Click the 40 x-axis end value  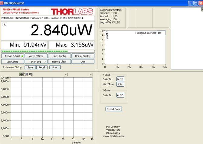92,139
